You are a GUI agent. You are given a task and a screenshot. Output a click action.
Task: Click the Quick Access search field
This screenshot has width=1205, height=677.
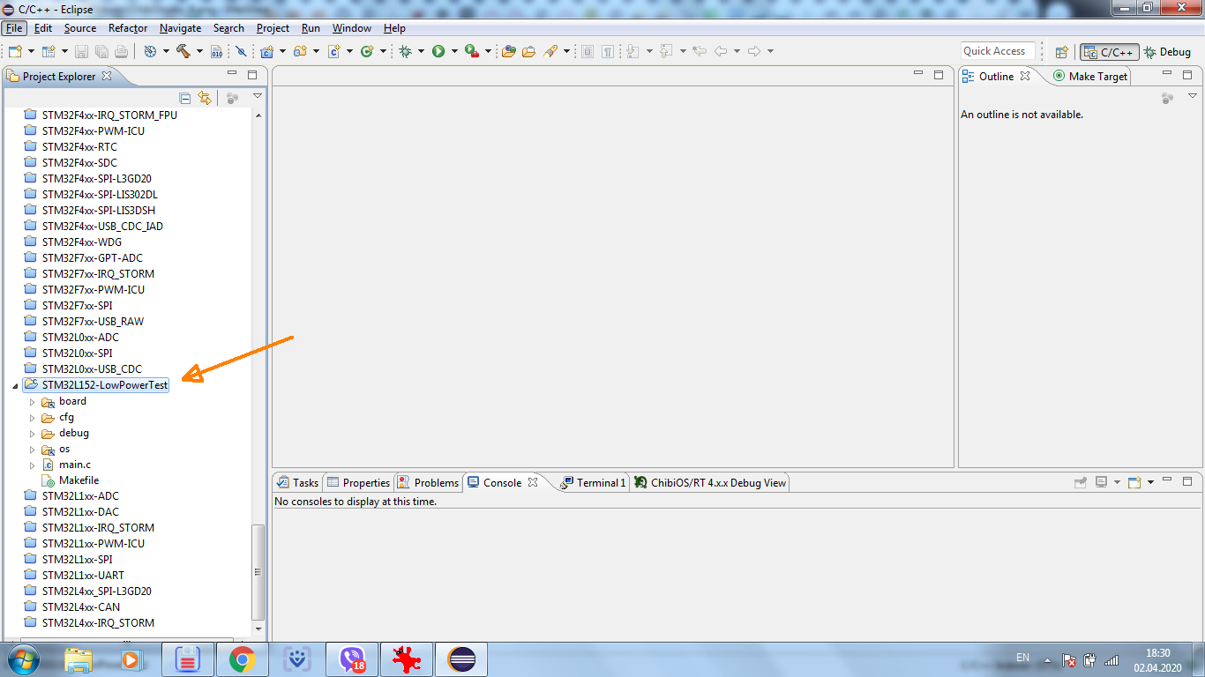997,51
